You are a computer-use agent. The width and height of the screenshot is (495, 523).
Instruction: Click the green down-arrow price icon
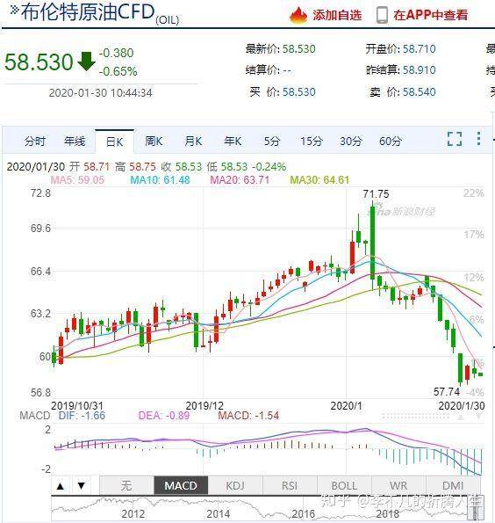coord(87,61)
